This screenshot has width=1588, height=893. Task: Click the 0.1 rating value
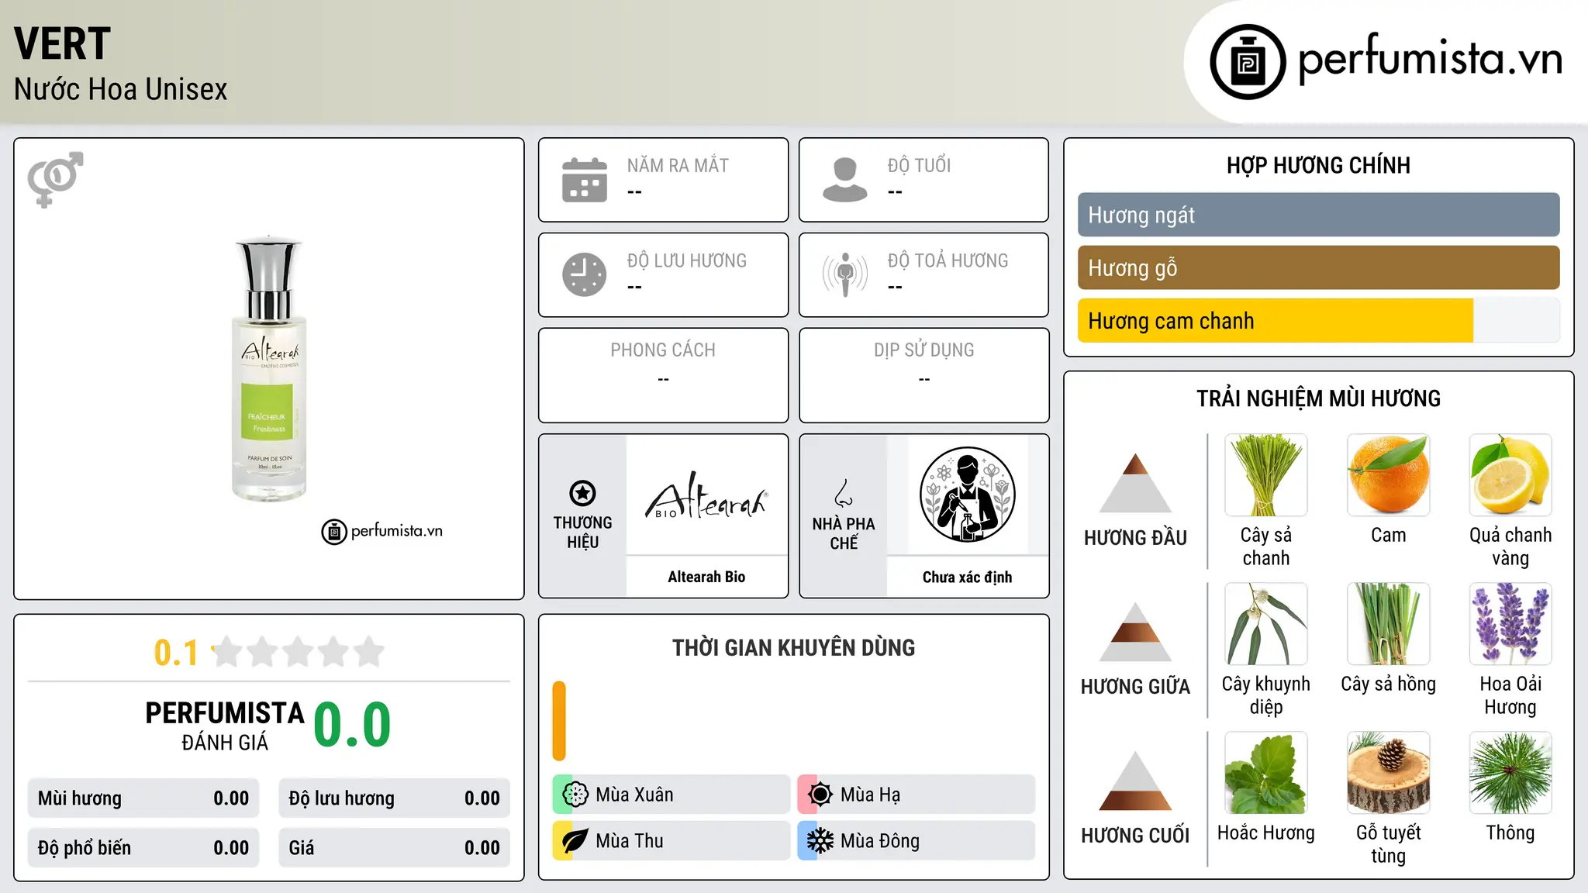click(176, 653)
